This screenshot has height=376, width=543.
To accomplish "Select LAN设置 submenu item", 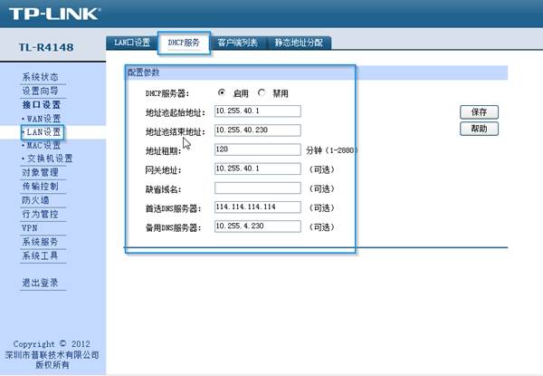I will [43, 132].
